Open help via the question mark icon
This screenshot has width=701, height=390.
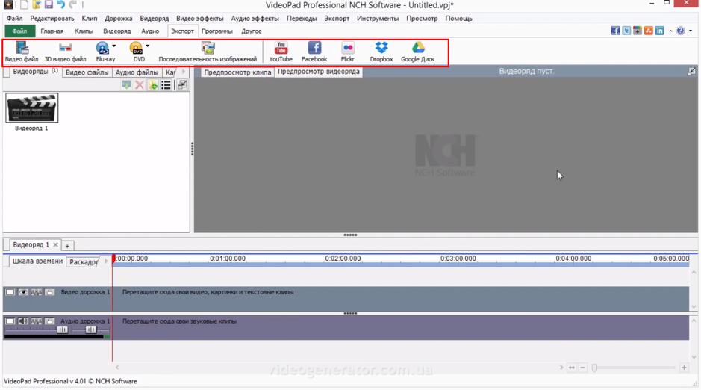tap(680, 31)
